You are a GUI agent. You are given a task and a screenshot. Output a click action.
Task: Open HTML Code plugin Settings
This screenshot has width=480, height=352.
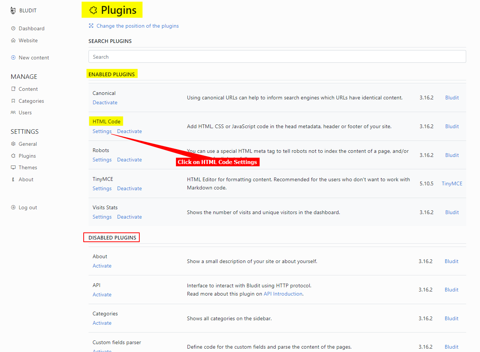(102, 131)
